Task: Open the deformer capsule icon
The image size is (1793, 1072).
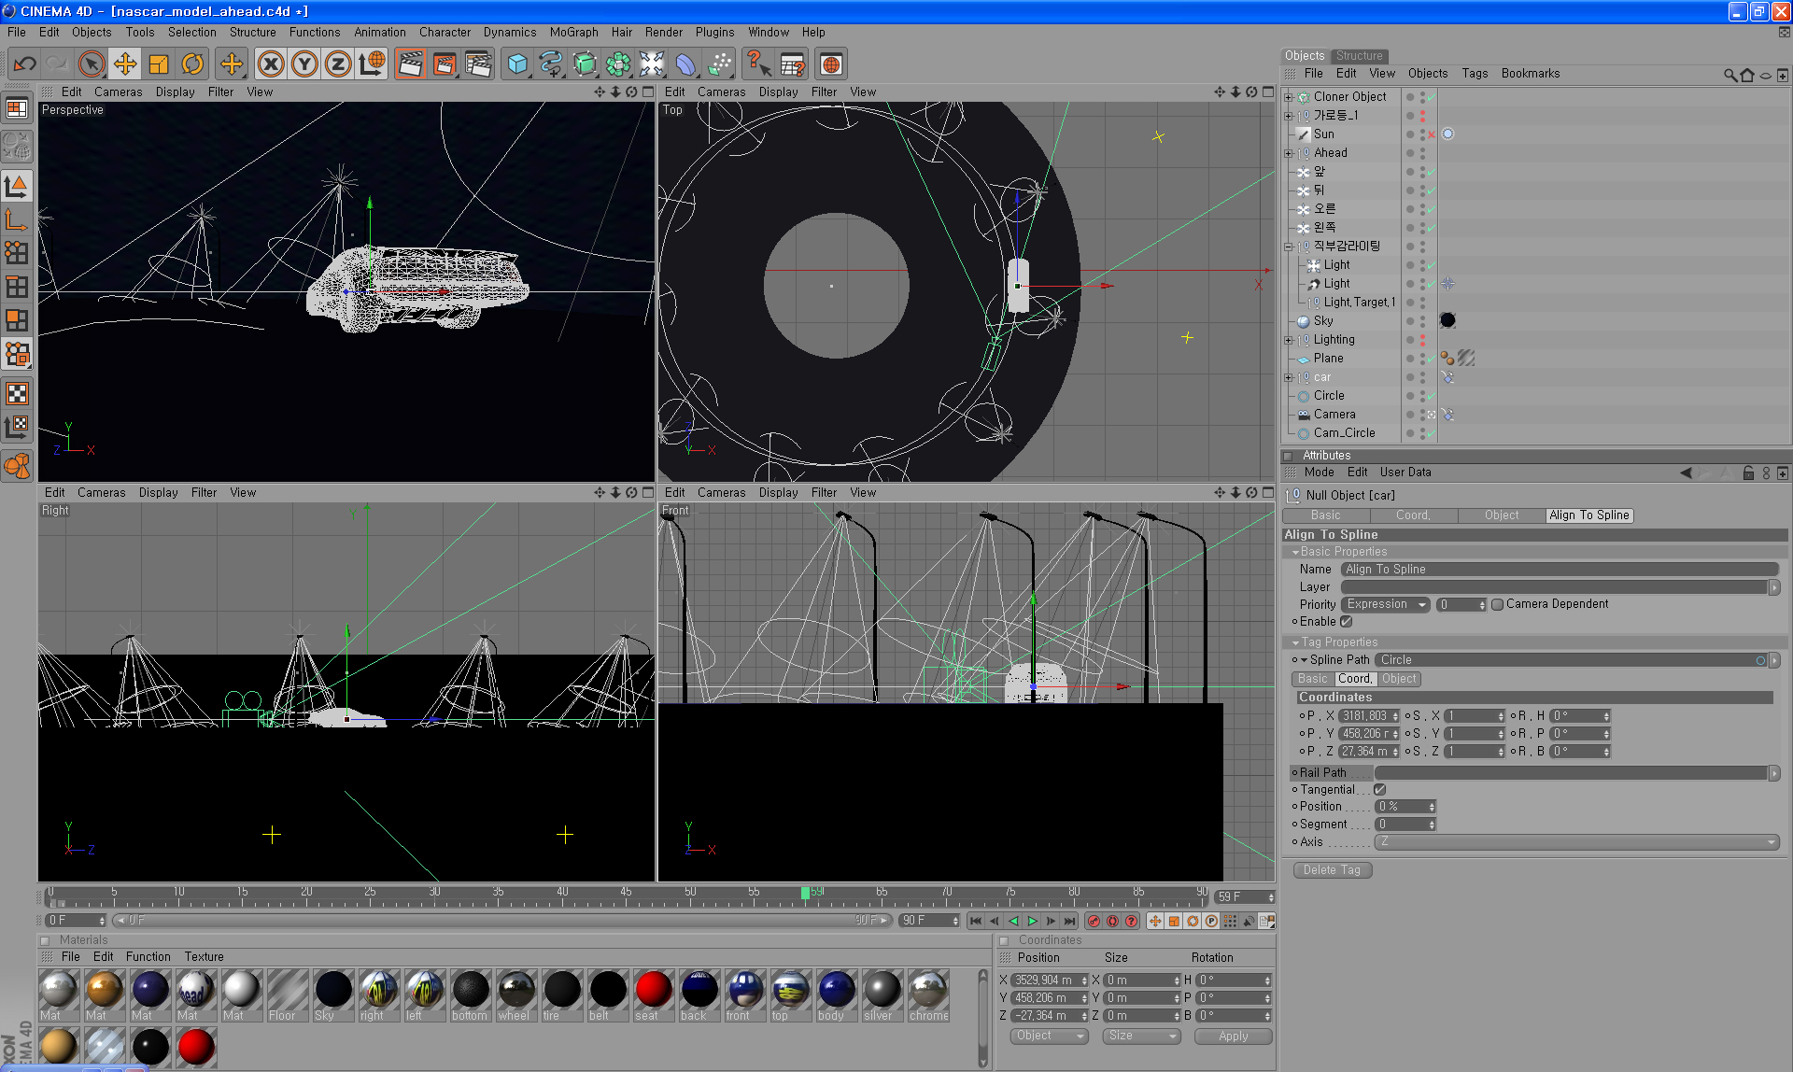Action: pyautogui.click(x=685, y=63)
